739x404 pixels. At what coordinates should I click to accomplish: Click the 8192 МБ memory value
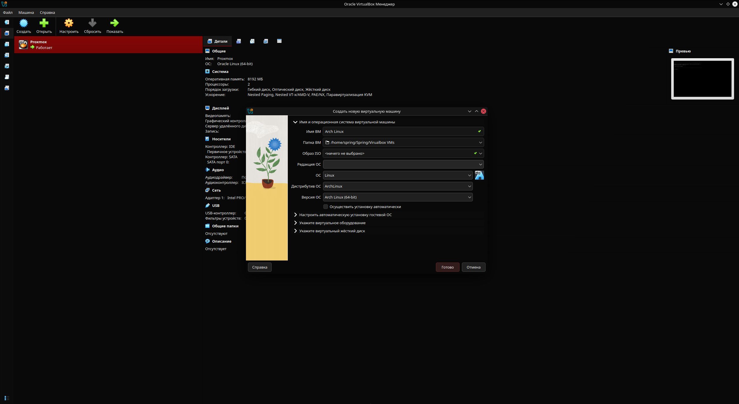coord(255,79)
